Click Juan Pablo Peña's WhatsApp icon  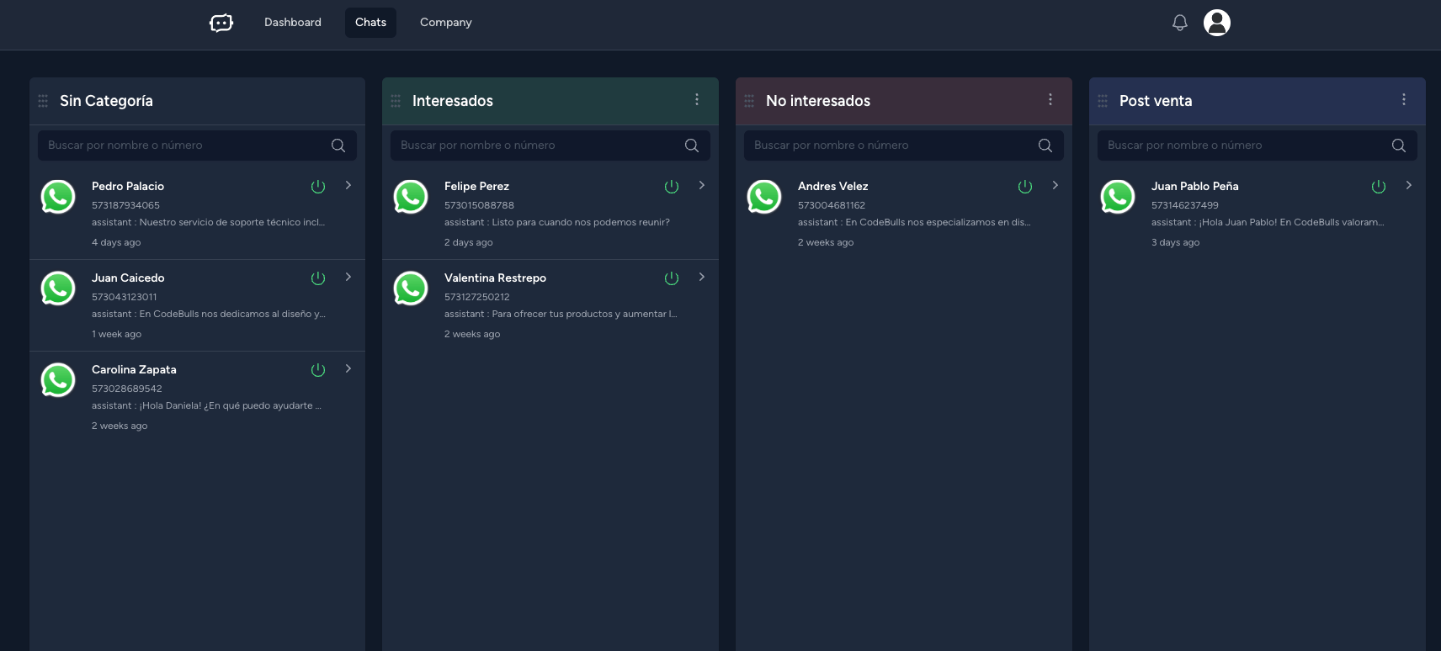point(1118,197)
